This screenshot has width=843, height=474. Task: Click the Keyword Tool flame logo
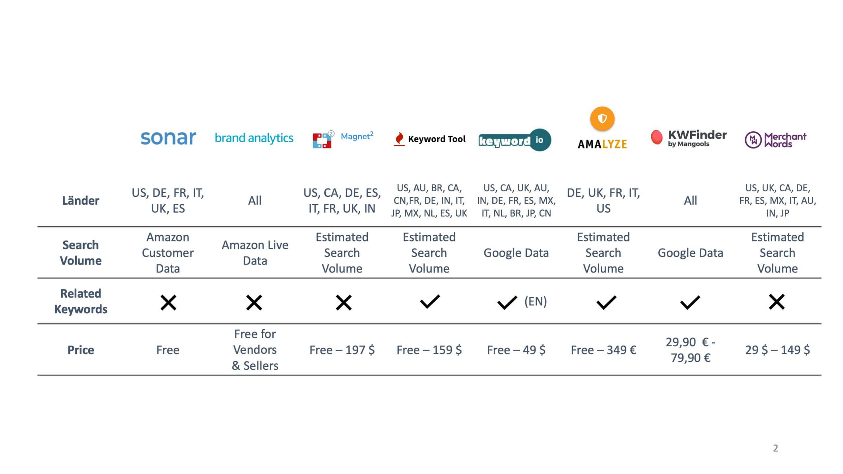click(x=399, y=139)
